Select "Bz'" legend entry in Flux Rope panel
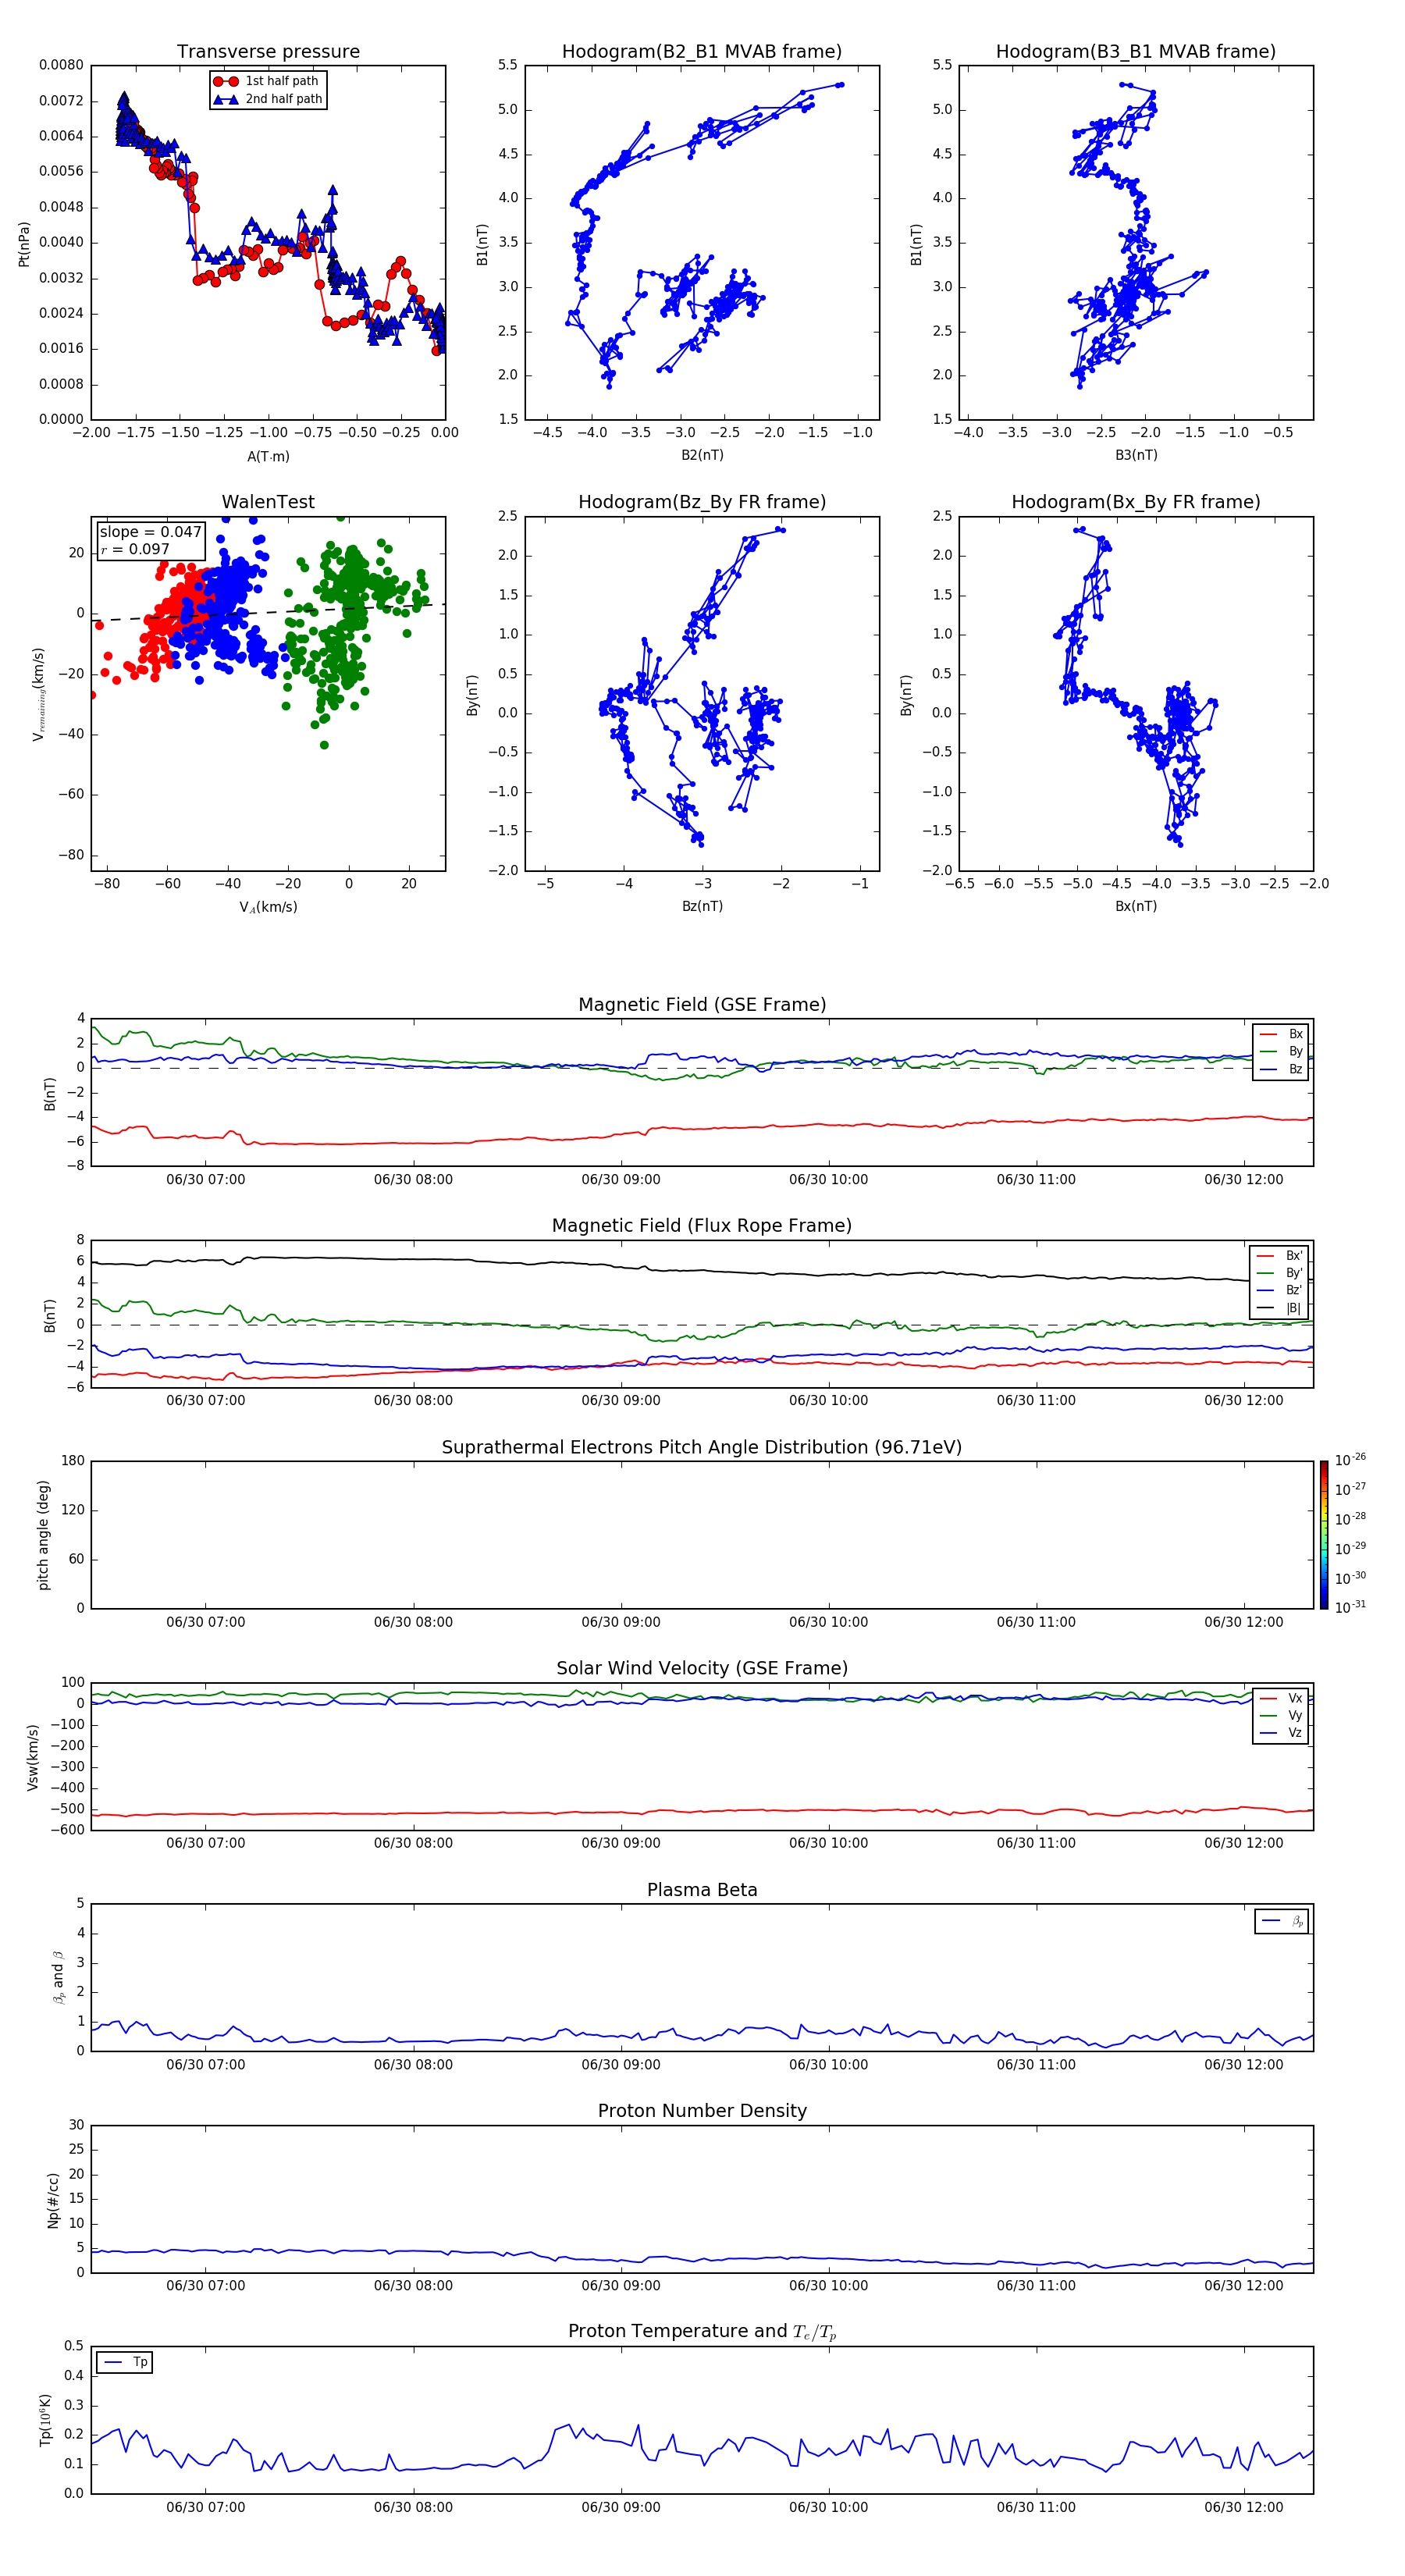 (1280, 1290)
